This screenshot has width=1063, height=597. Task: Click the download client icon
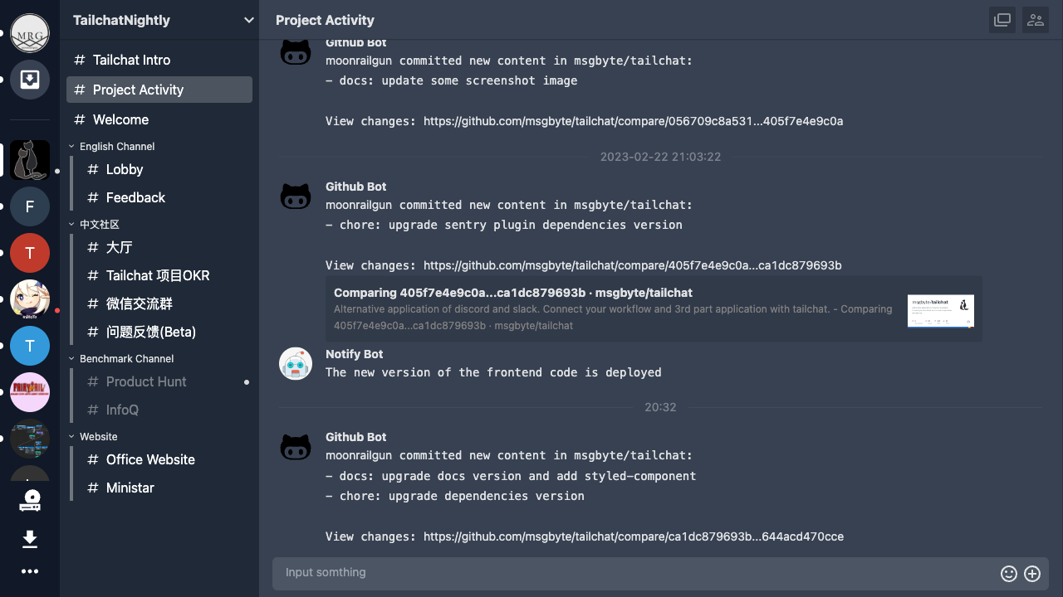click(30, 540)
